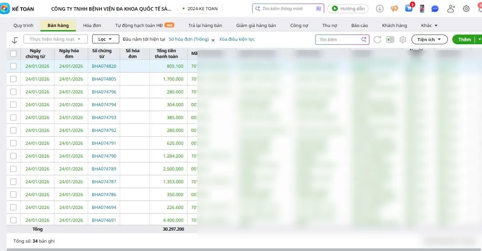Click the mobile phone icon in header
The height and width of the screenshot is (251, 482).
tap(422, 8)
